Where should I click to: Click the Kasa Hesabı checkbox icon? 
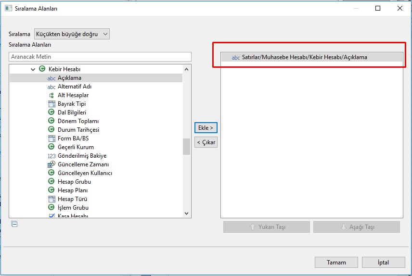(51, 216)
